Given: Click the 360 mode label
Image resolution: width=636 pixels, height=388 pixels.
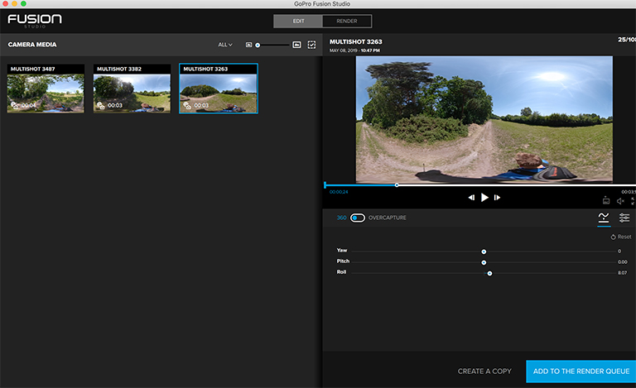Looking at the screenshot, I should click(x=341, y=218).
